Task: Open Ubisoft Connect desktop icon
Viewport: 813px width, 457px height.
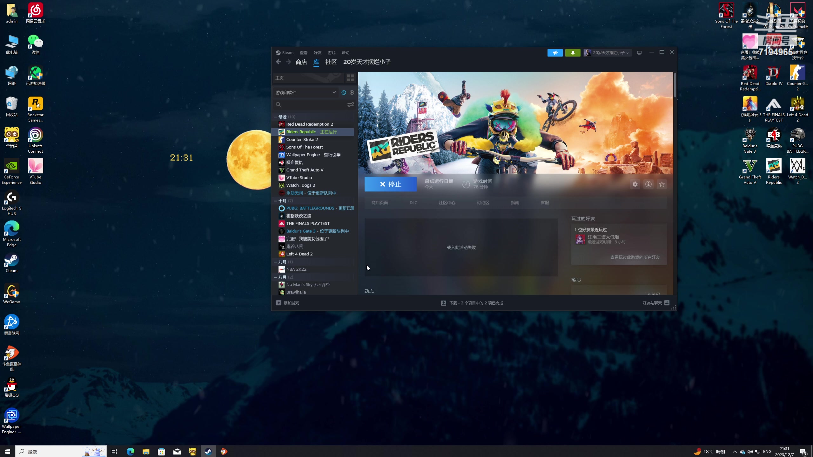Action: coord(35,140)
